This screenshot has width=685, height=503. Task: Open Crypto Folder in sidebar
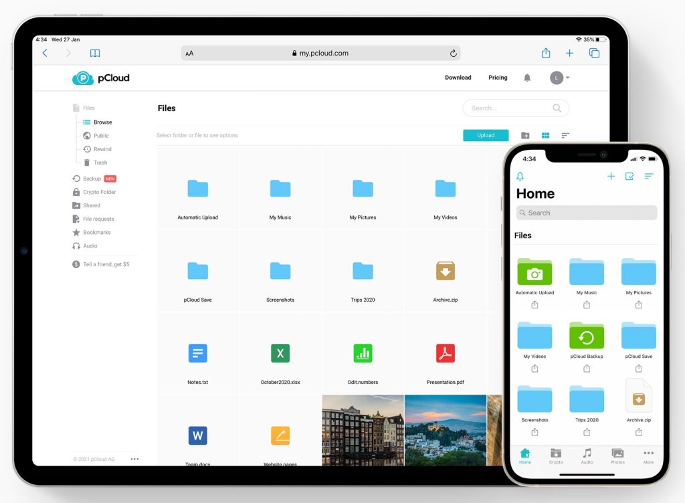click(99, 192)
